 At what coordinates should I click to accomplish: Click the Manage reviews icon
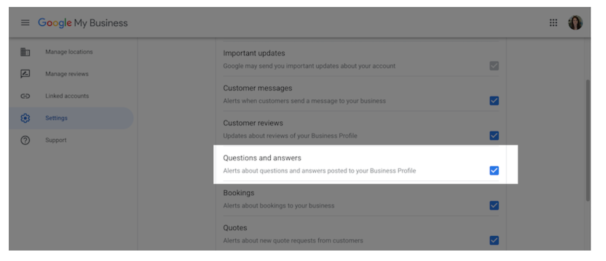[x=25, y=74]
